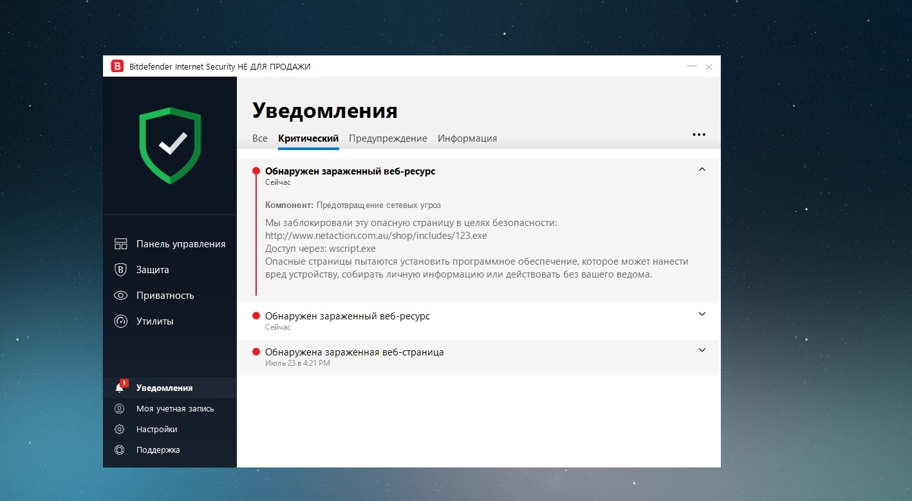The height and width of the screenshot is (501, 912).
Task: Open Настройки label in sidebar
Action: 157,430
